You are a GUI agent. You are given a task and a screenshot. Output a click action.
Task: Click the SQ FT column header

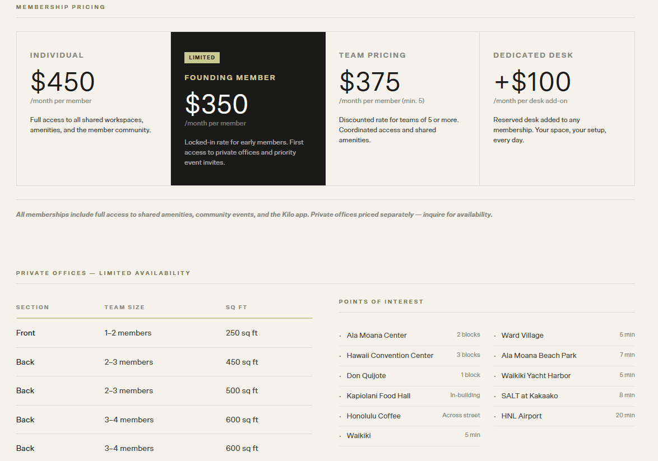237,308
